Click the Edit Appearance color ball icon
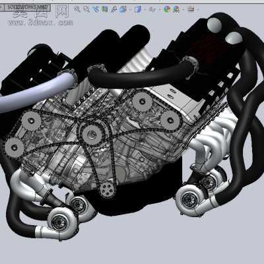Viewport: 264px width, 264px height. click(x=167, y=9)
